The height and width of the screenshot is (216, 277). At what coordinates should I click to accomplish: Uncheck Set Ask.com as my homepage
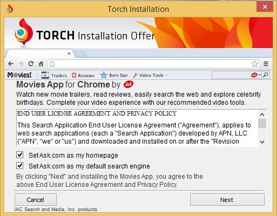click(x=20, y=155)
